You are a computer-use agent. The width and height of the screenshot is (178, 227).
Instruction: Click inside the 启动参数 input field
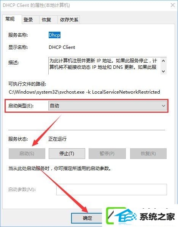pyautogui.click(x=111, y=190)
